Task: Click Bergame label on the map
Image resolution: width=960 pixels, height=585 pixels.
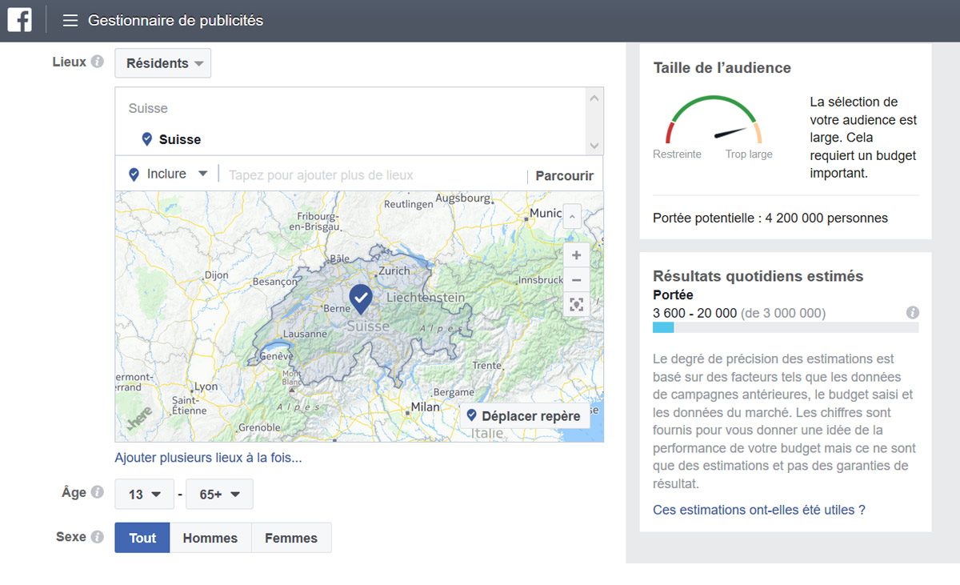Action: tap(454, 392)
